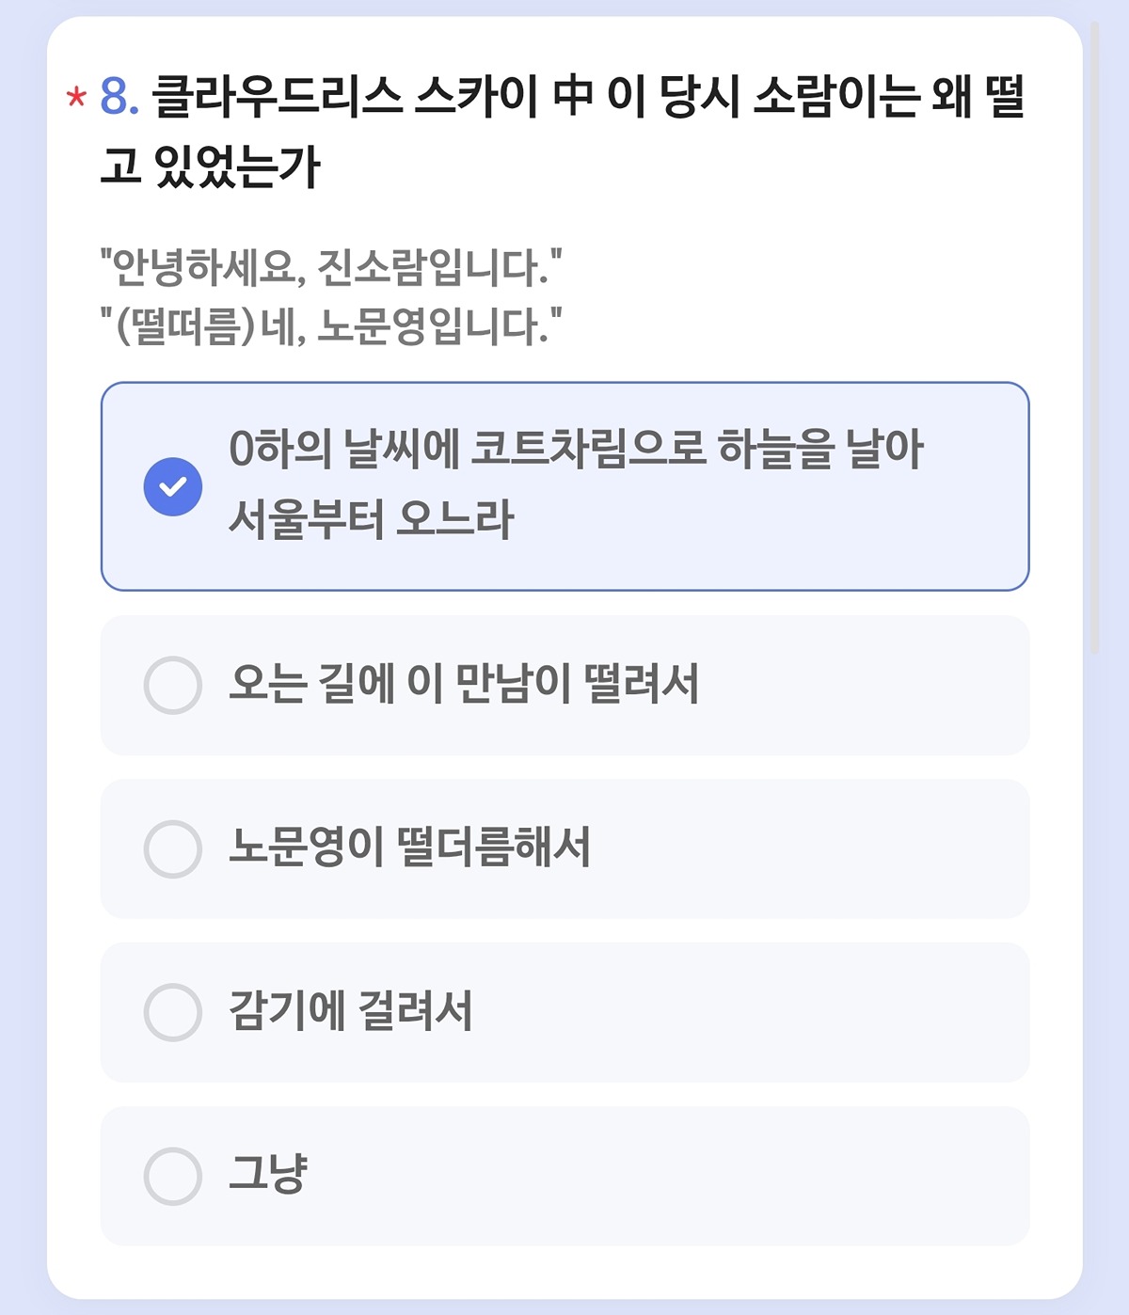Pick the '감기에 걸려서' radio circle
Screen dimensions: 1129x1315
[172, 1012]
